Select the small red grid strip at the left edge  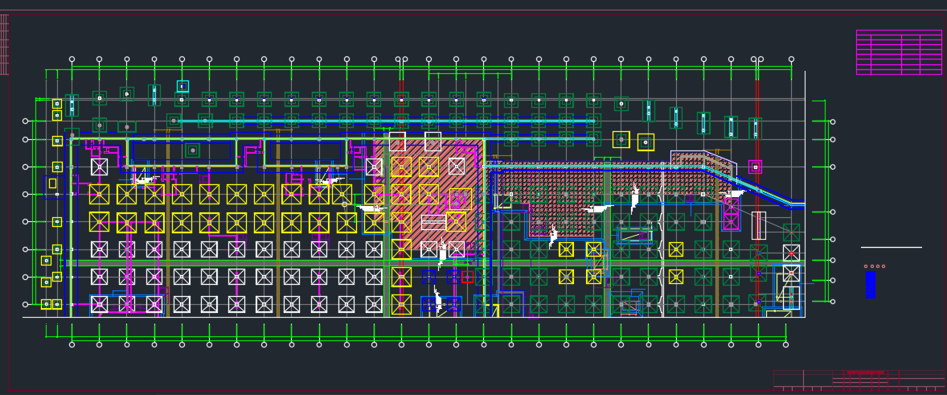click(x=4, y=45)
